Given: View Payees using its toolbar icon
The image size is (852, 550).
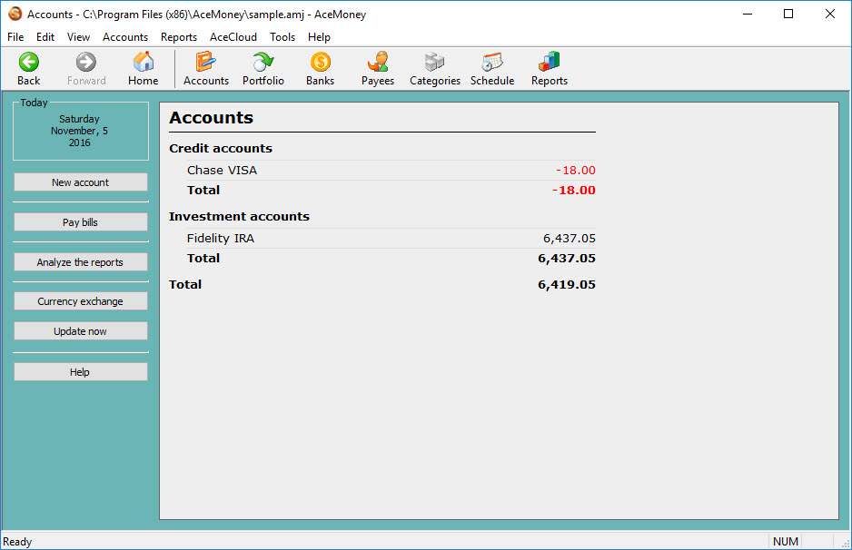Looking at the screenshot, I should pyautogui.click(x=377, y=68).
